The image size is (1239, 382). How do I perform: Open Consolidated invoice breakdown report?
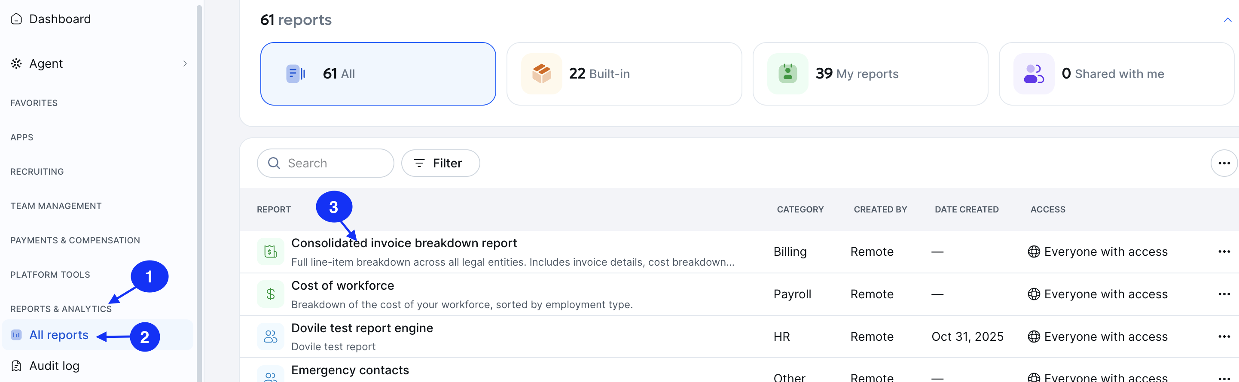click(x=404, y=243)
